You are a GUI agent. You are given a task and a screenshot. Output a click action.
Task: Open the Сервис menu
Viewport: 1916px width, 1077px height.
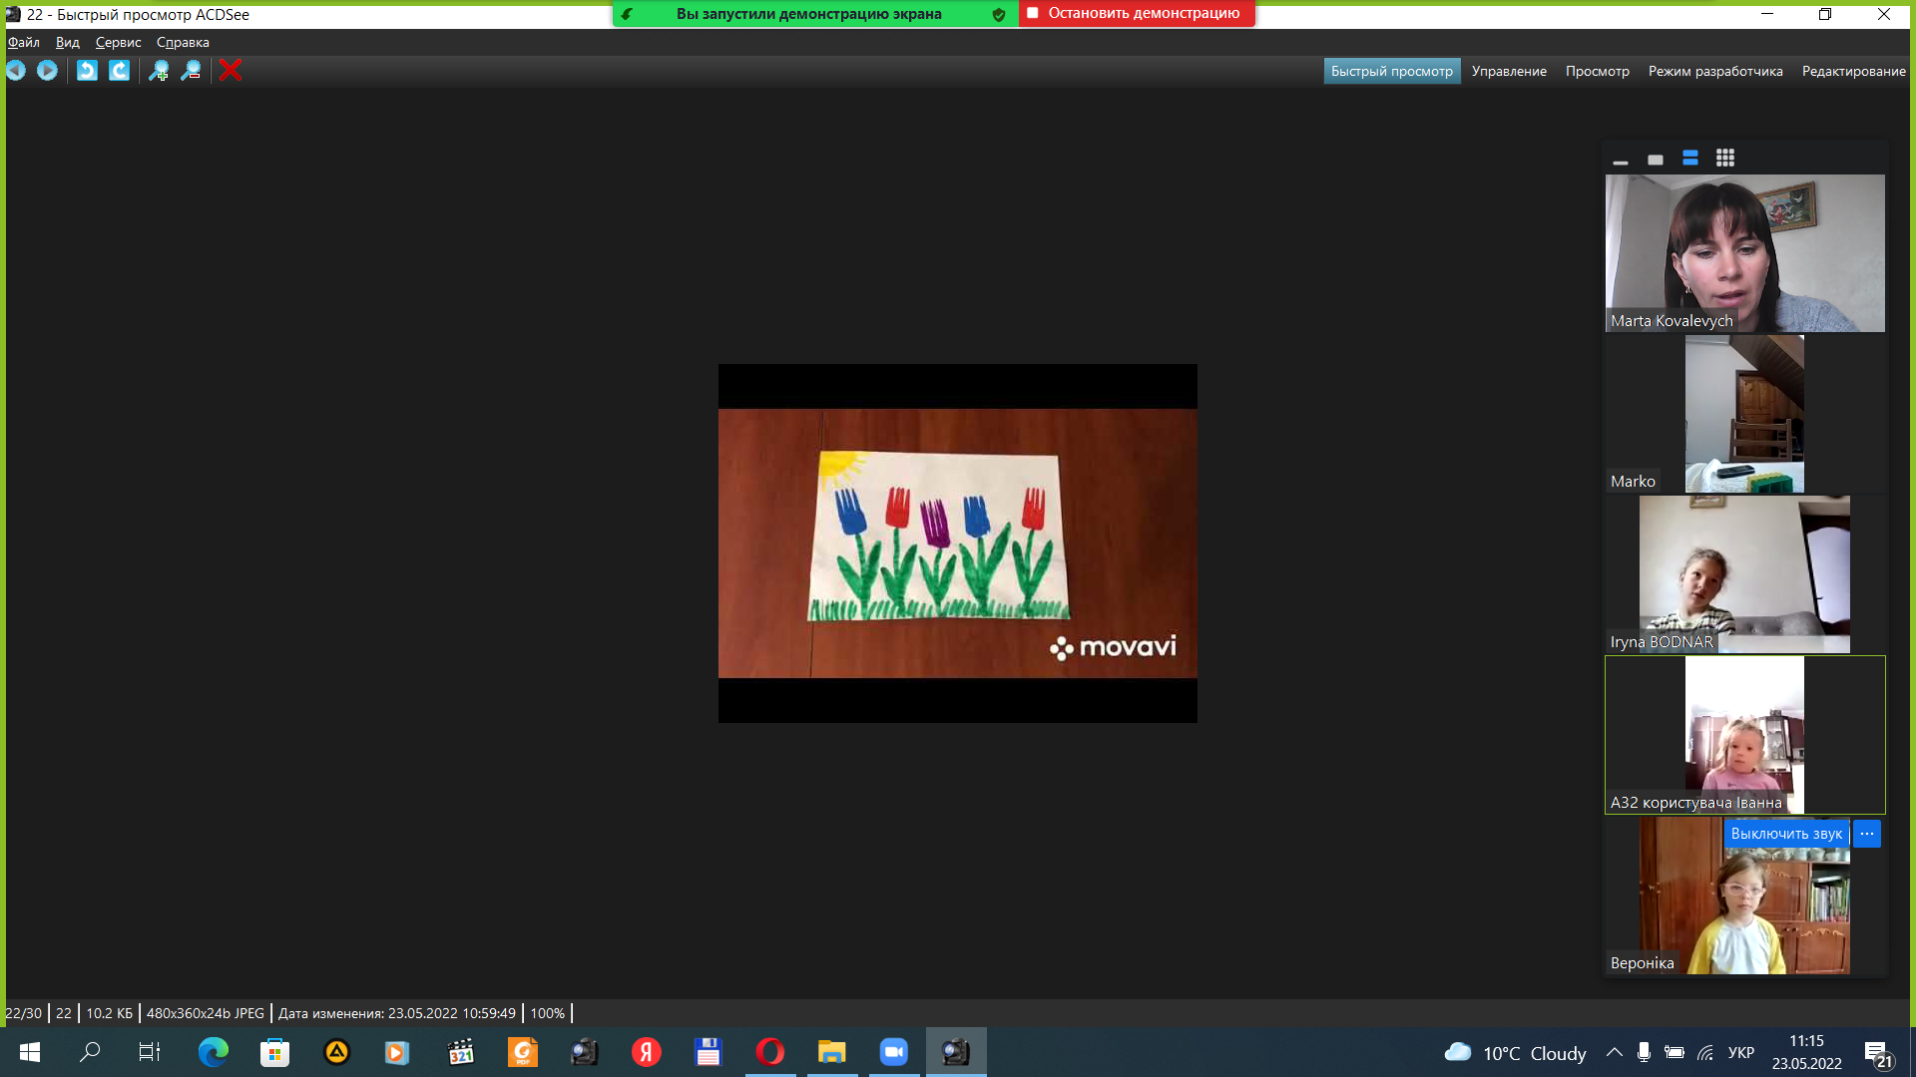click(118, 42)
